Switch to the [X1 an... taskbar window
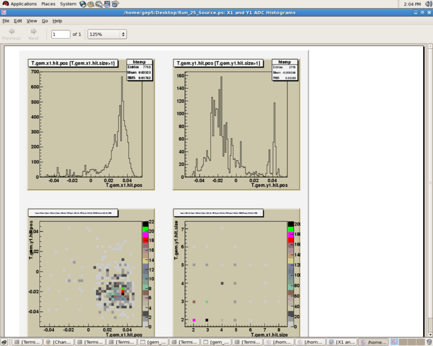The width and height of the screenshot is (433, 346). 342,342
